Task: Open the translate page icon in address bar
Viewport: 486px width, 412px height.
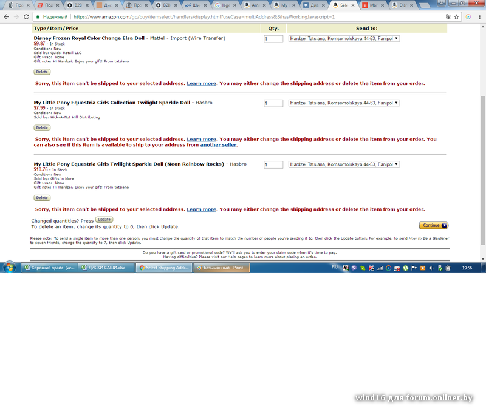Action: click(448, 17)
